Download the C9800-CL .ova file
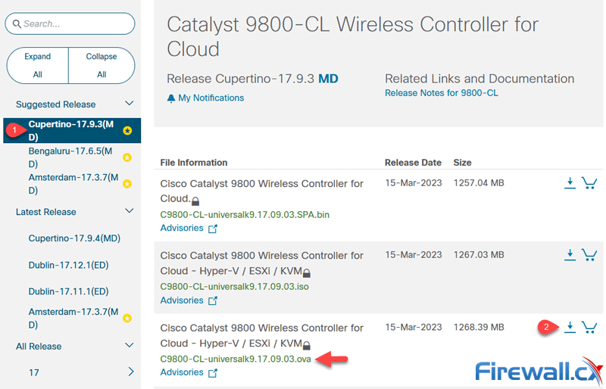 click(570, 327)
